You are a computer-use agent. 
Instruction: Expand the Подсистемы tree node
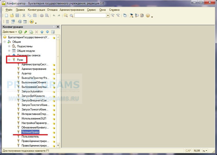coord(9,46)
